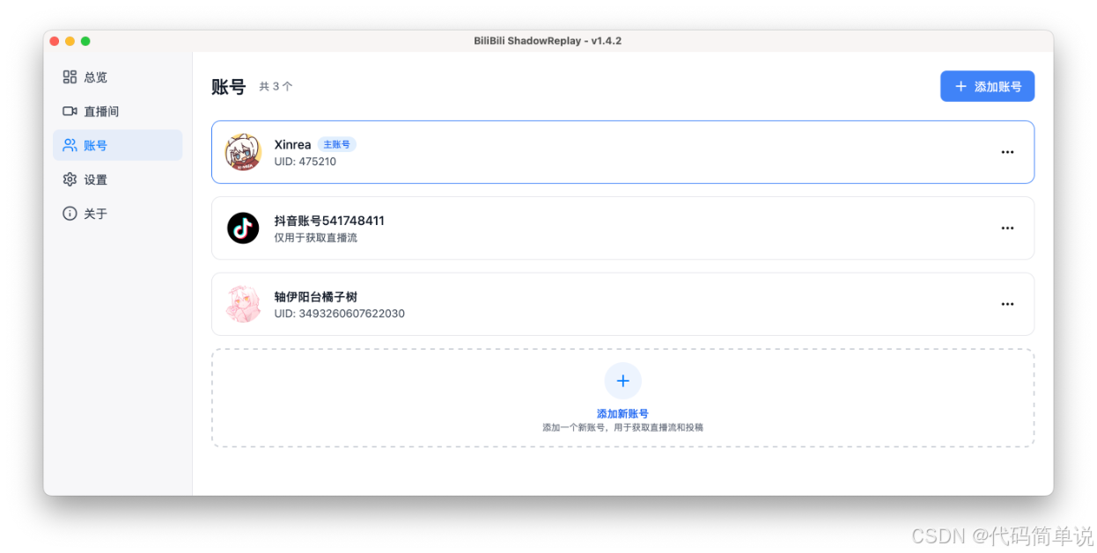
Task: Click the 直播间 camera icon
Action: click(70, 112)
